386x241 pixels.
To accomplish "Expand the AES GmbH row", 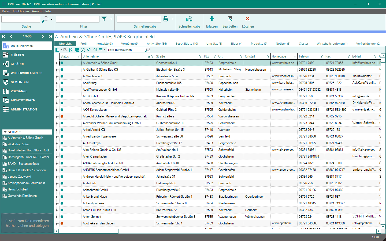I will [x=57, y=97].
